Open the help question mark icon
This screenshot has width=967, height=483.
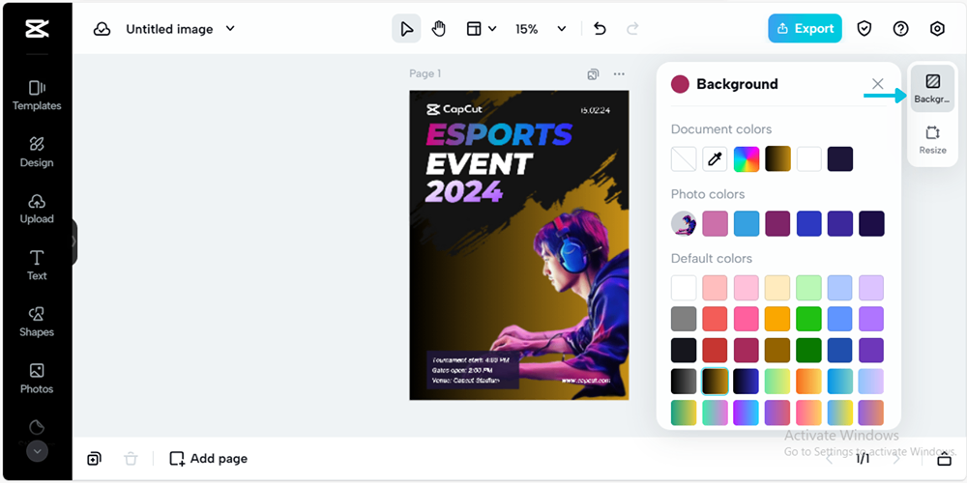click(900, 29)
